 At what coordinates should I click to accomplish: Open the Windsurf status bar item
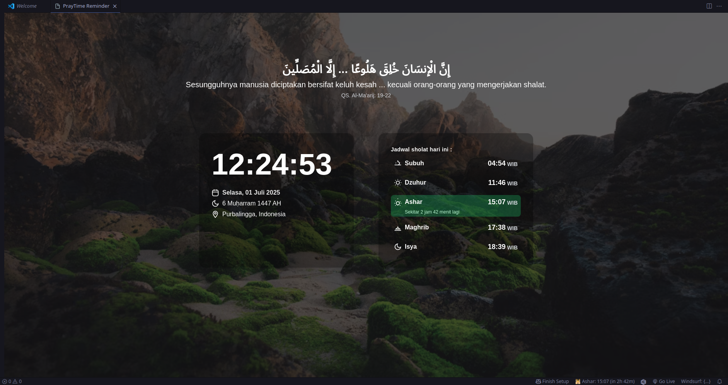[x=696, y=382]
